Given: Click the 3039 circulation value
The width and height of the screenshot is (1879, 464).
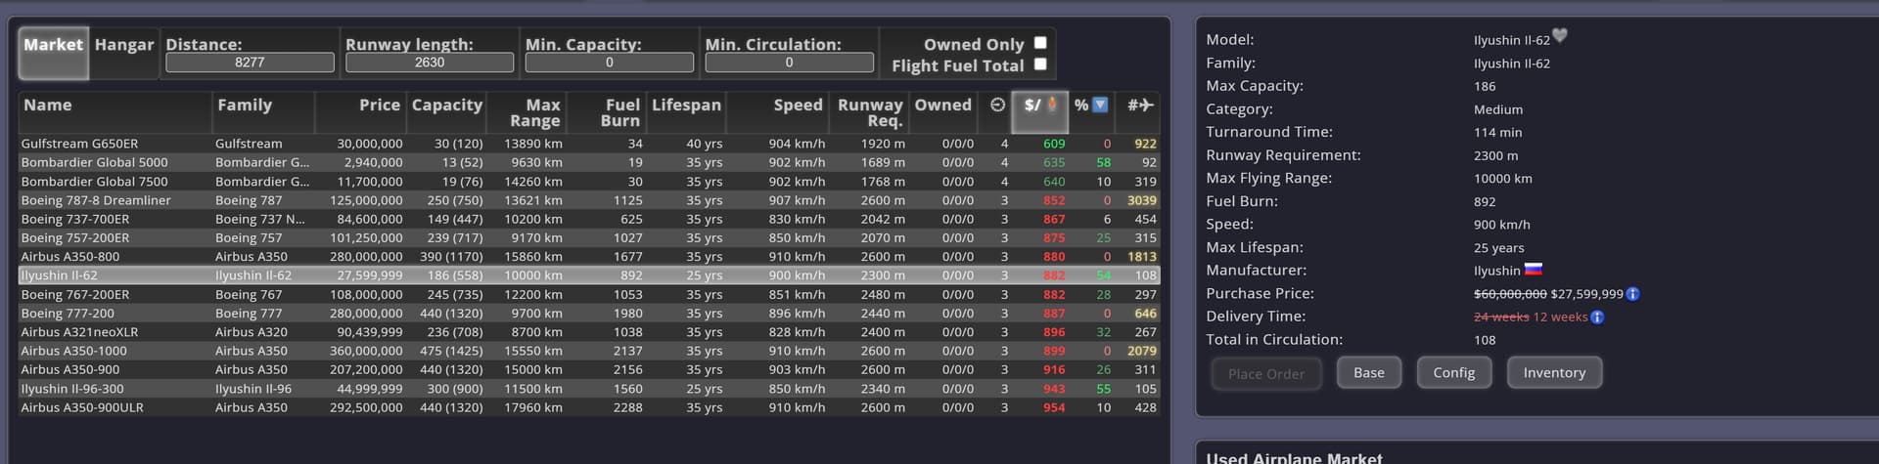Looking at the screenshot, I should (1141, 200).
